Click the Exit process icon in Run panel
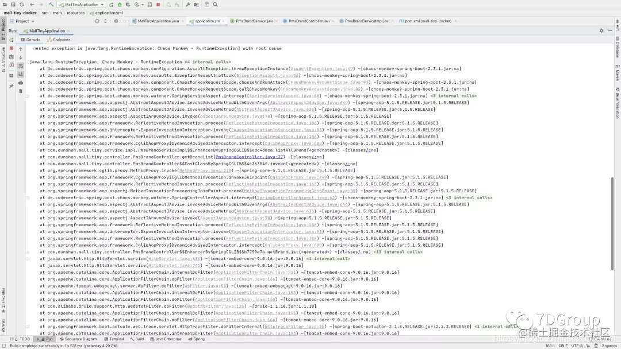621x349 pixels. pos(11,65)
